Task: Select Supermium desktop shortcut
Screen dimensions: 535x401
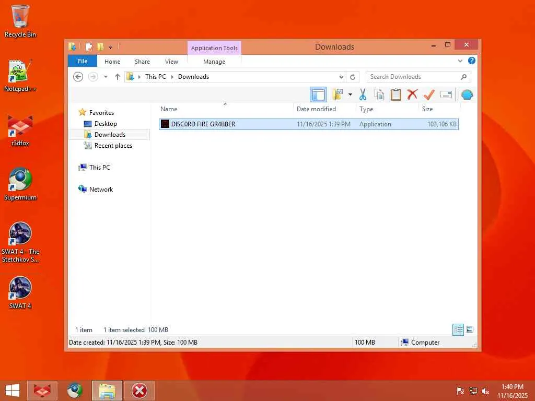Action: pos(20,184)
